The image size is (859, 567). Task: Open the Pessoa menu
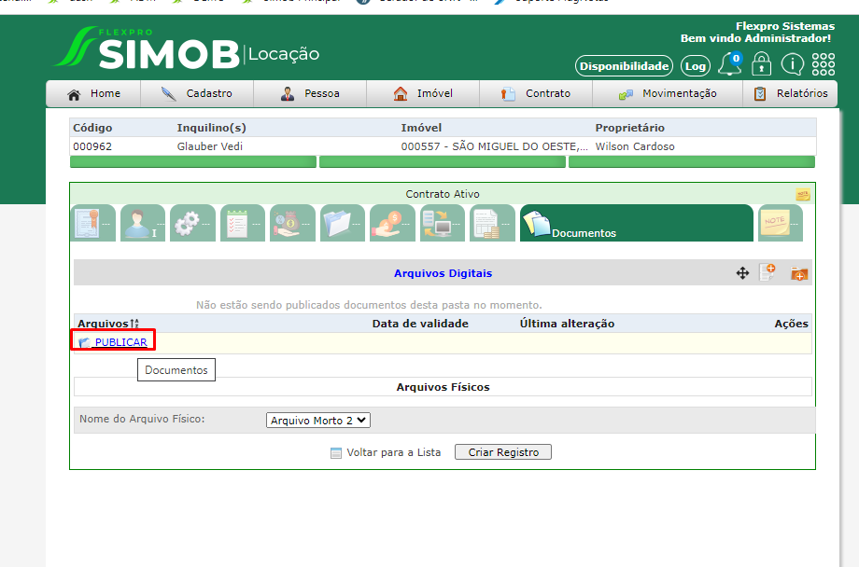pos(310,93)
